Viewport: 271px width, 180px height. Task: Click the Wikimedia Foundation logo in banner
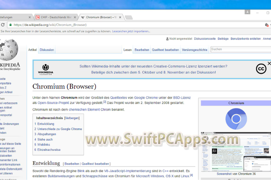pos(46,69)
